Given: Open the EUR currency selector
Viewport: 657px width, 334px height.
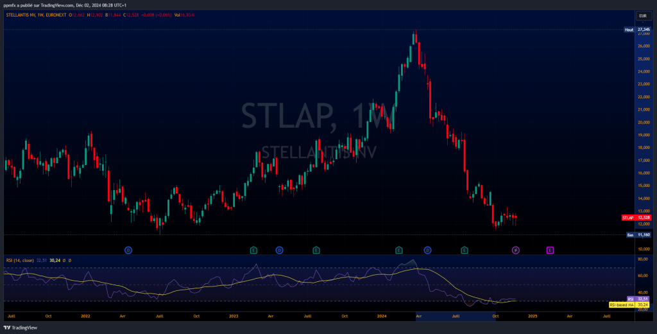Looking at the screenshot, I should tap(643, 16).
